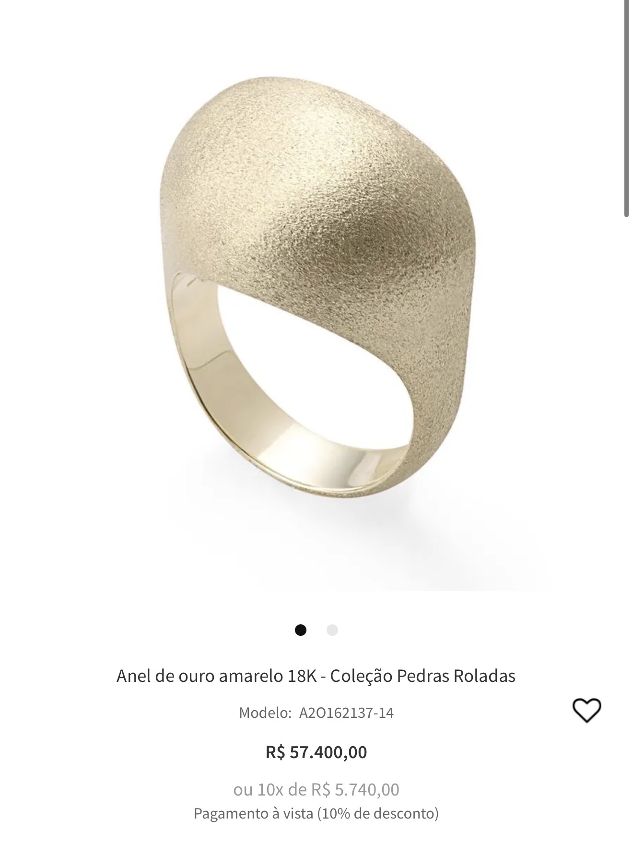Select model code A2O162137-14
Image resolution: width=633 pixels, height=843 pixels.
click(x=346, y=713)
